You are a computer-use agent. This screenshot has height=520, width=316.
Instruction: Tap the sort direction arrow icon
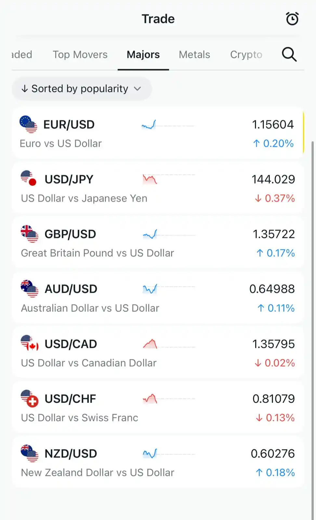pyautogui.click(x=25, y=89)
